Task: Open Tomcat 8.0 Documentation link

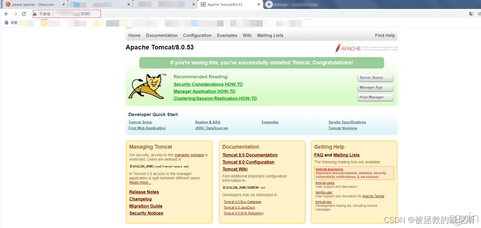Action: pos(250,155)
